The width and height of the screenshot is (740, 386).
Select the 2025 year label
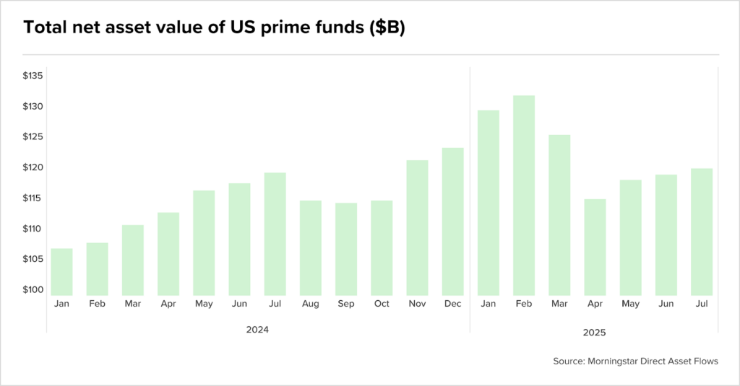pyautogui.click(x=594, y=333)
